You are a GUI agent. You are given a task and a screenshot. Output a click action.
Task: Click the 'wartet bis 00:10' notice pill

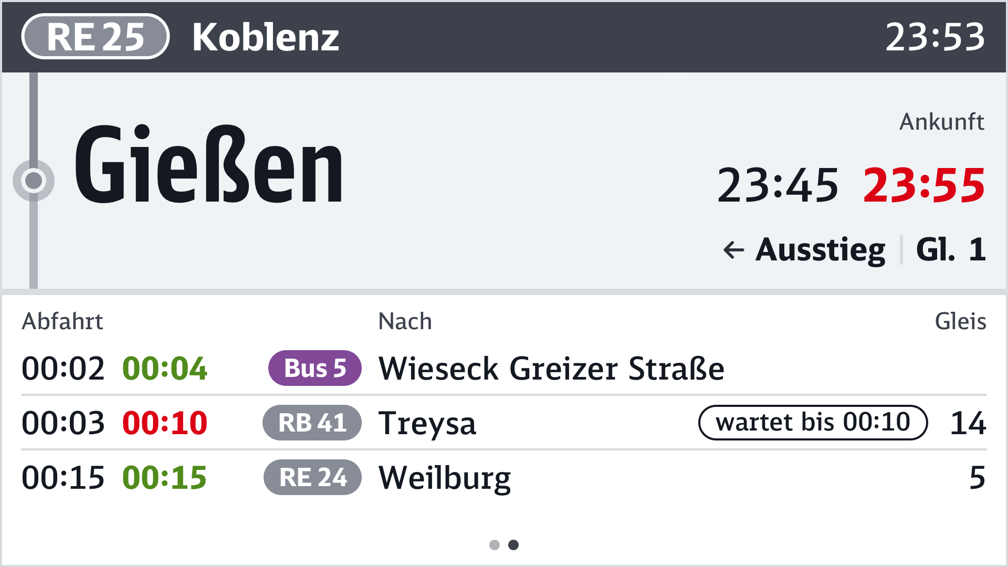(812, 423)
